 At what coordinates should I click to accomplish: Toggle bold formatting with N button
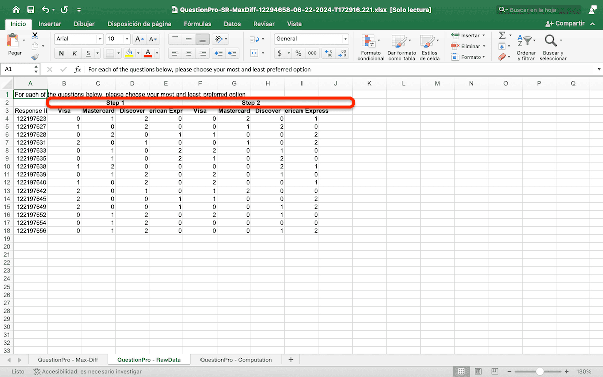pyautogui.click(x=61, y=53)
